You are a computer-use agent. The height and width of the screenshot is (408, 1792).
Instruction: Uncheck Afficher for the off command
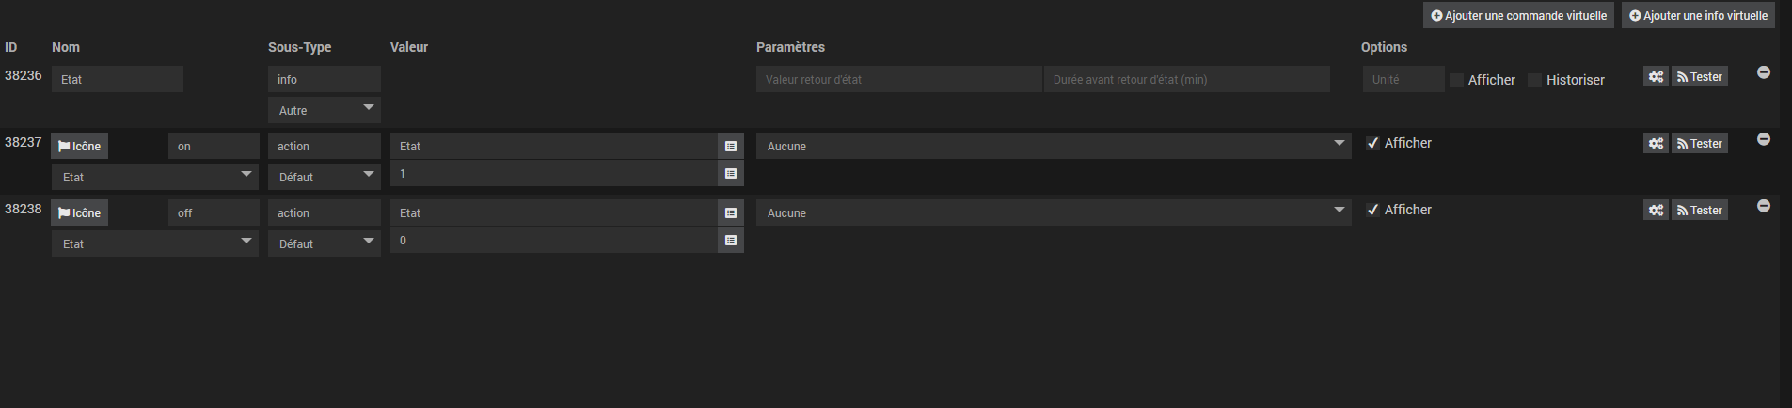pyautogui.click(x=1372, y=210)
